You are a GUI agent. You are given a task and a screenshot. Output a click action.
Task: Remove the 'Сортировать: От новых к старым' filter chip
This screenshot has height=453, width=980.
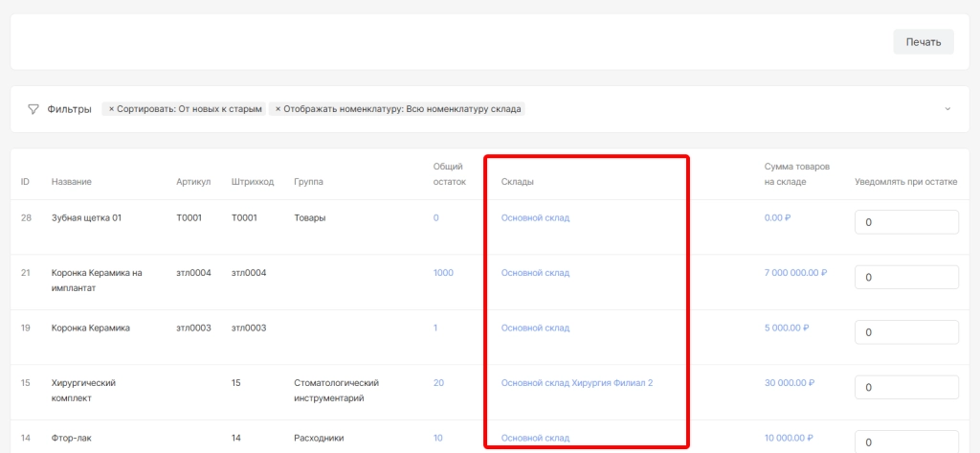(x=111, y=109)
